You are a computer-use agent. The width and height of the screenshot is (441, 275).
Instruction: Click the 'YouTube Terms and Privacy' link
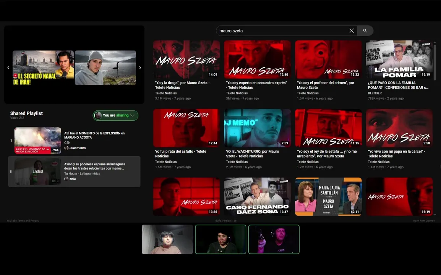click(x=23, y=221)
